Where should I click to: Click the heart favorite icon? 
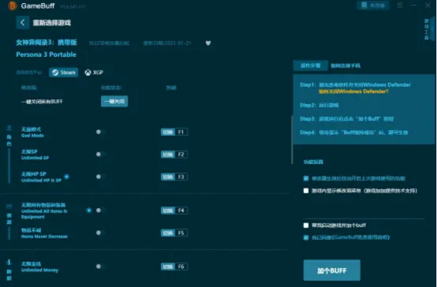click(208, 44)
